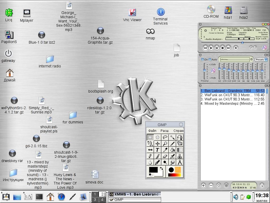The height and width of the screenshot is (203, 270).
Task: Select the Airbrush tool in GIMP
Action: [x=172, y=156]
